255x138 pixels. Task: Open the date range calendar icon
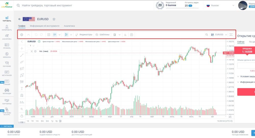pos(60,121)
